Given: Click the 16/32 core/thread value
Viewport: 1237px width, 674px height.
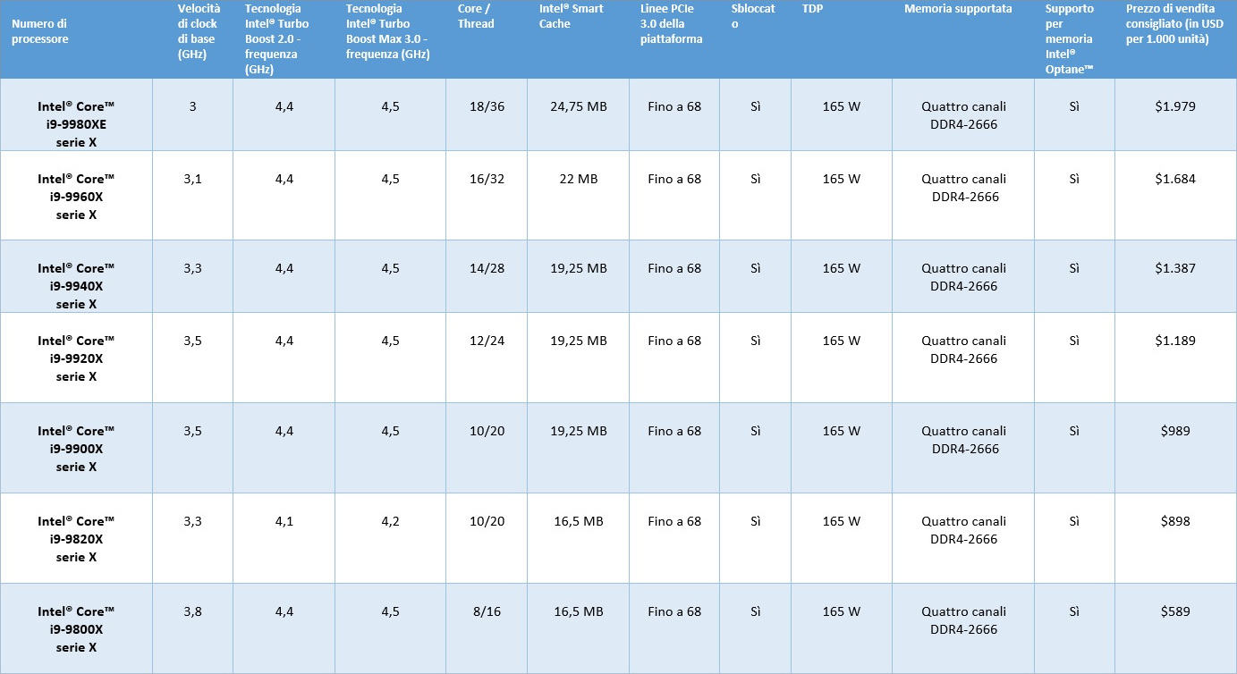Looking at the screenshot, I should 487,179.
